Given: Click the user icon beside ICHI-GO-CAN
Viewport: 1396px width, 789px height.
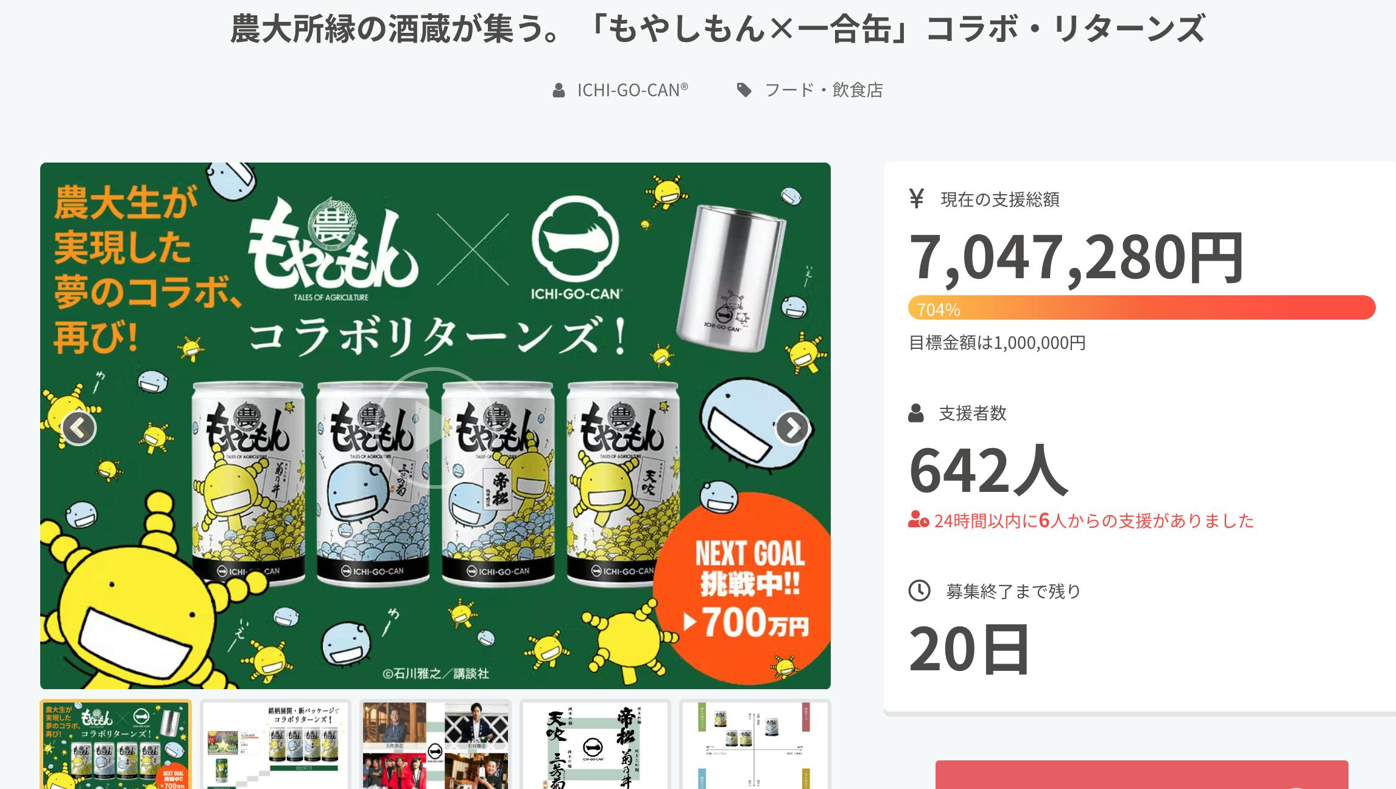Looking at the screenshot, I should (558, 91).
